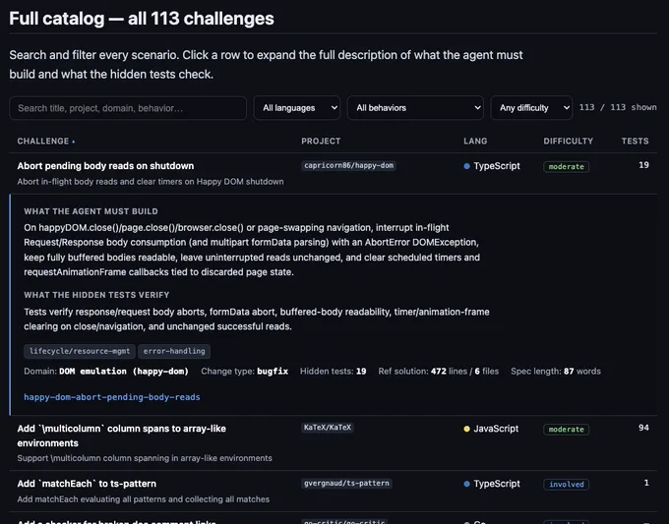
Task: Open the All languages dropdown
Action: 297,108
